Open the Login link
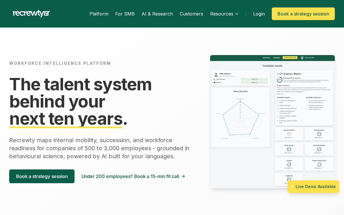Viewport: 344px width, 215px height. [x=259, y=14]
